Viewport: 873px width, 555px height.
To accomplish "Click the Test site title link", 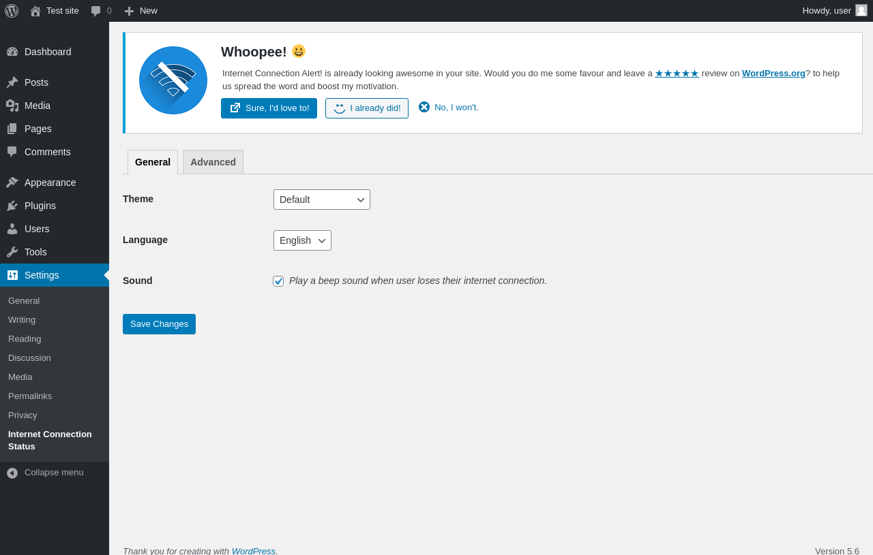I will [x=63, y=10].
